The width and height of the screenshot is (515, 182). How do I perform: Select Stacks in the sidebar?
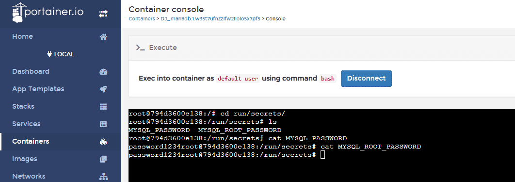tap(61, 106)
